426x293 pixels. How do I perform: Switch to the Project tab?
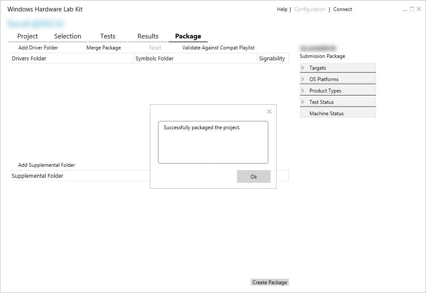(27, 36)
